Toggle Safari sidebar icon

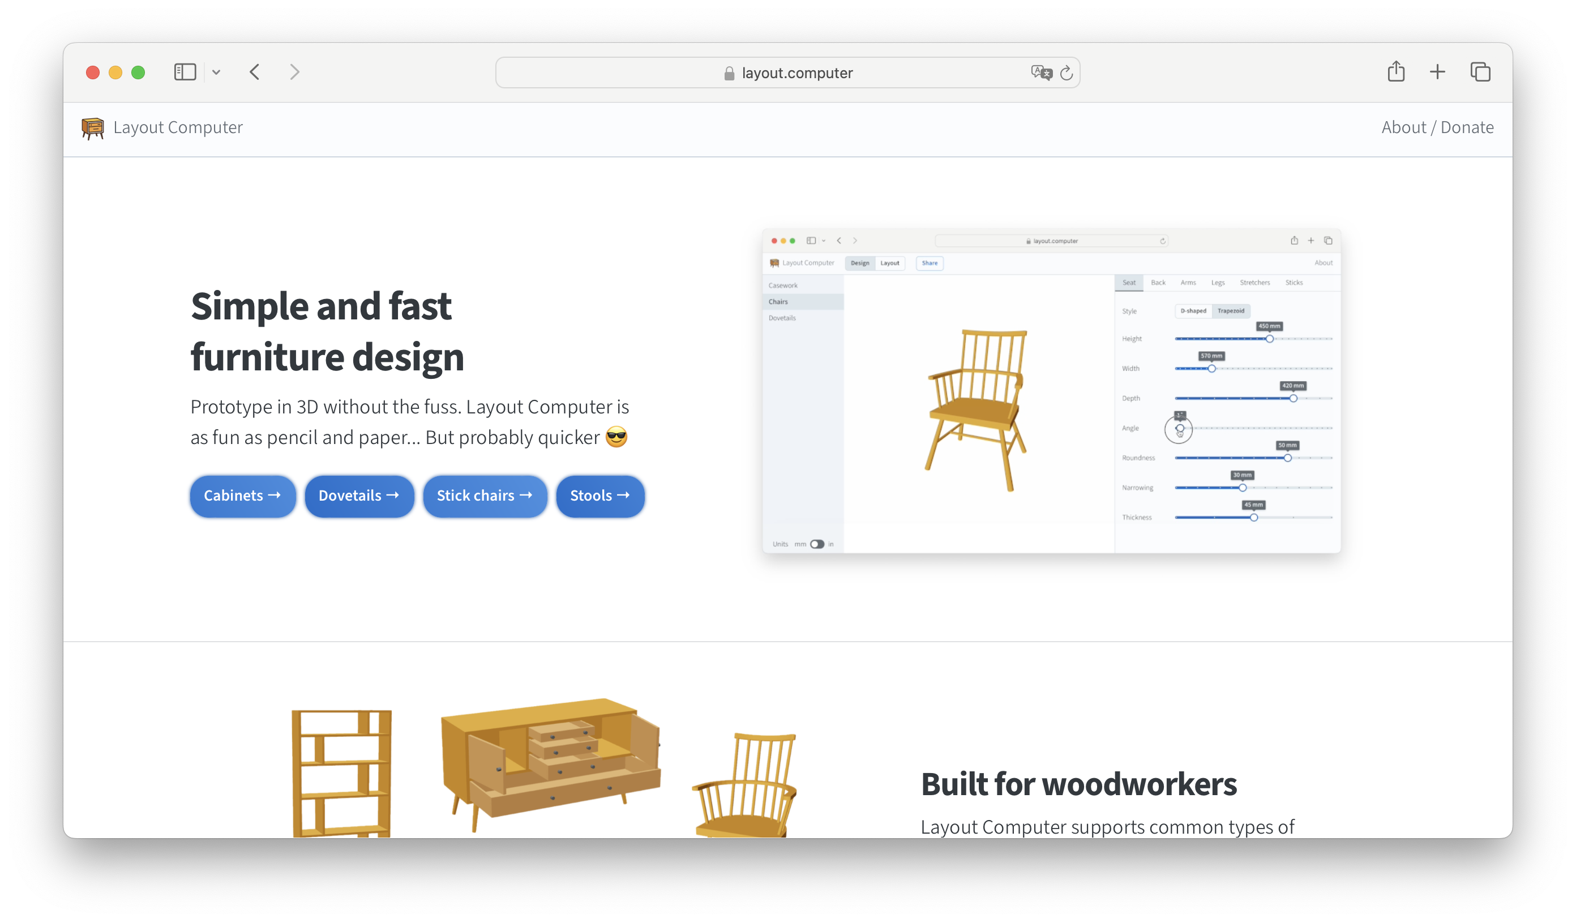pyautogui.click(x=185, y=72)
